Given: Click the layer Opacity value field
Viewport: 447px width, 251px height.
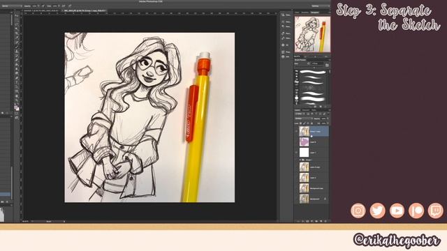Looking at the screenshot, I should click(323, 119).
